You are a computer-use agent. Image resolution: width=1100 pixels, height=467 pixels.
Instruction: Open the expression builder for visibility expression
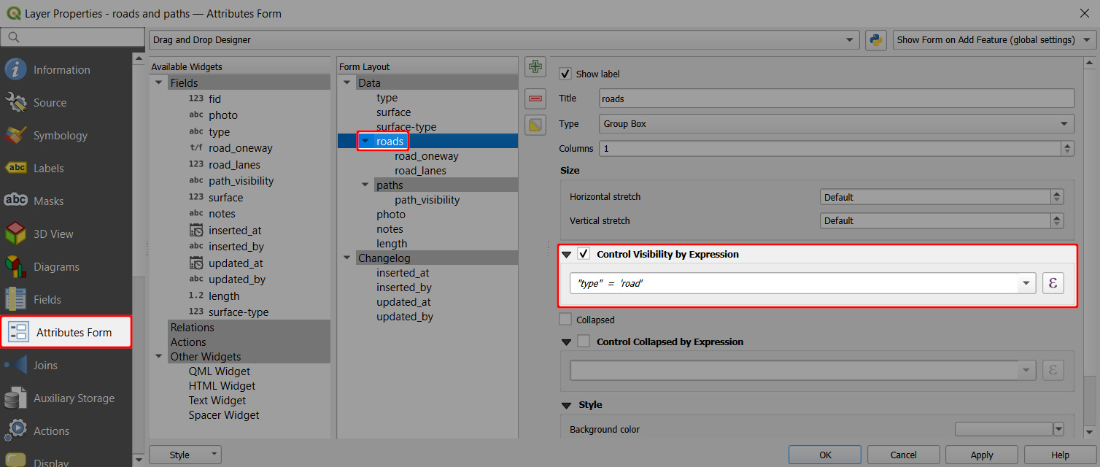(1053, 283)
